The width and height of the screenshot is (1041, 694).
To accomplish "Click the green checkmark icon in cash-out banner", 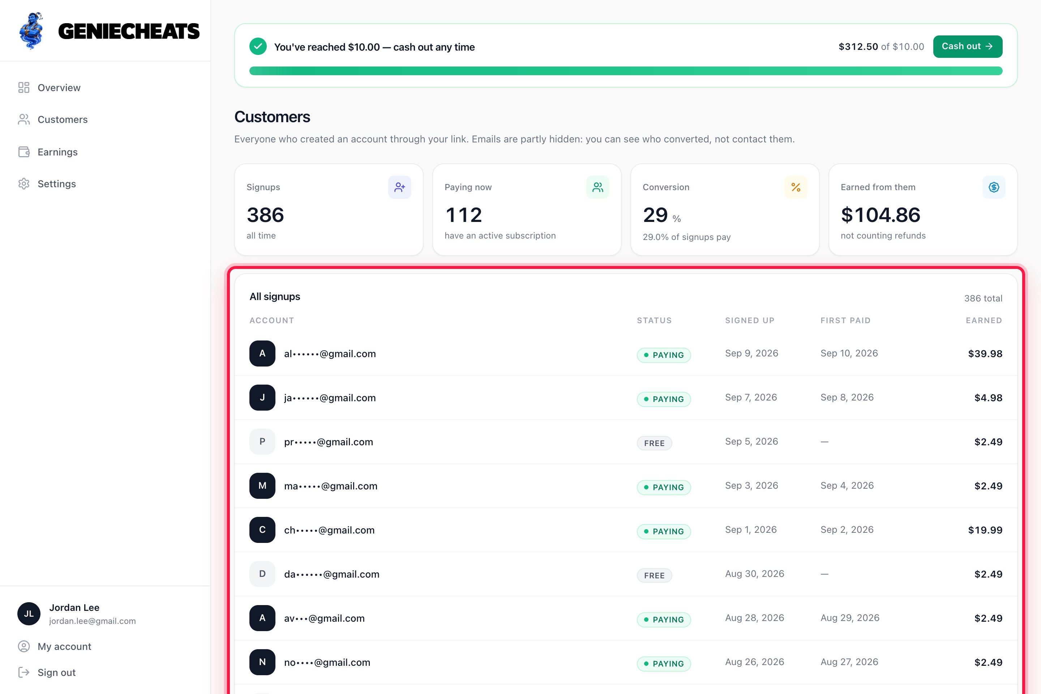I will (258, 47).
